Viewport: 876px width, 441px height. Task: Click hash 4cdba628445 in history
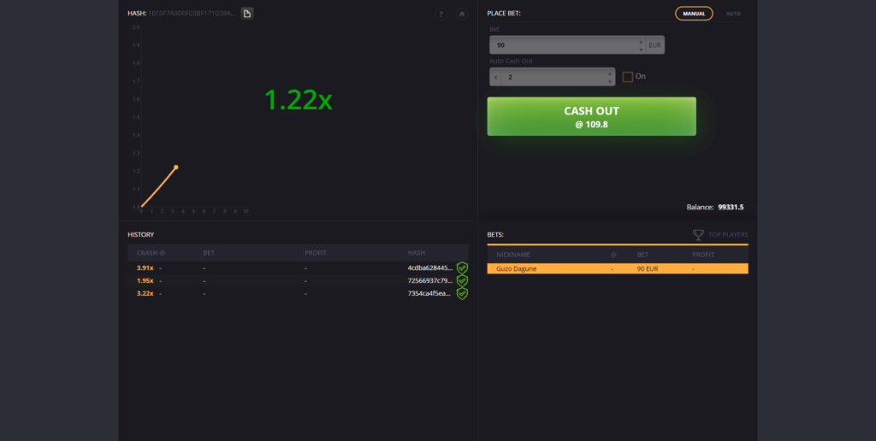click(x=429, y=268)
